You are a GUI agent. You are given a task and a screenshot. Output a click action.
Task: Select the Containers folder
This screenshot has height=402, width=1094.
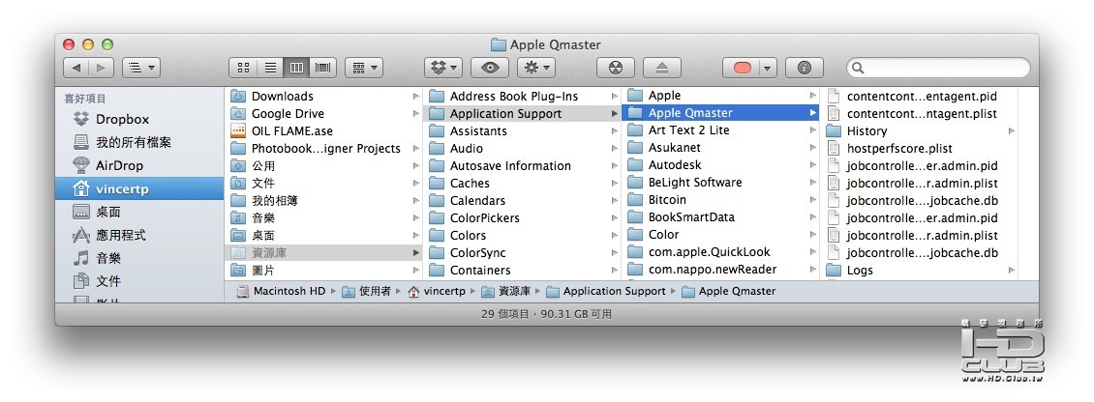pyautogui.click(x=522, y=271)
